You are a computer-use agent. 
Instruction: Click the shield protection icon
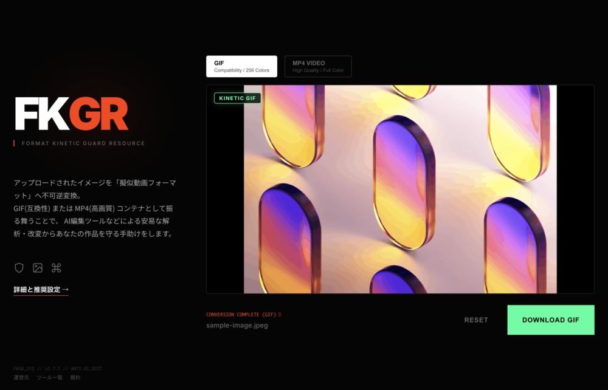19,268
